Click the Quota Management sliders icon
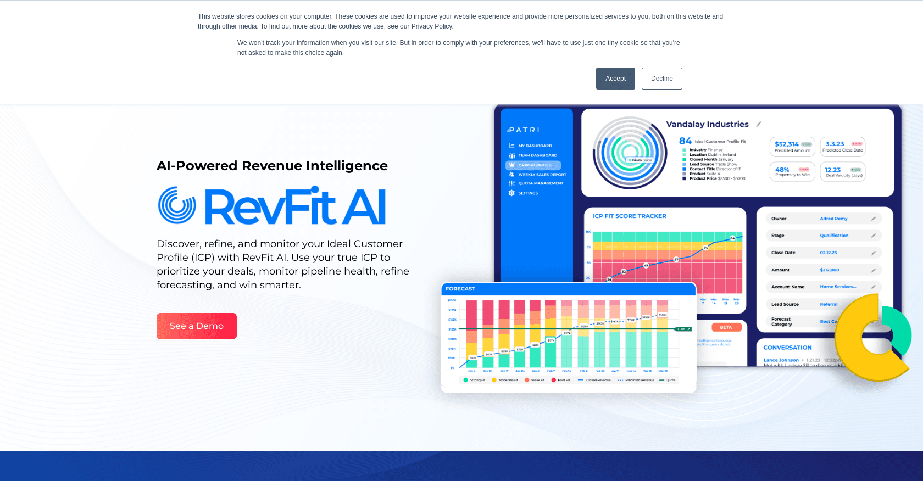Image resolution: width=923 pixels, height=481 pixels. 511,183
